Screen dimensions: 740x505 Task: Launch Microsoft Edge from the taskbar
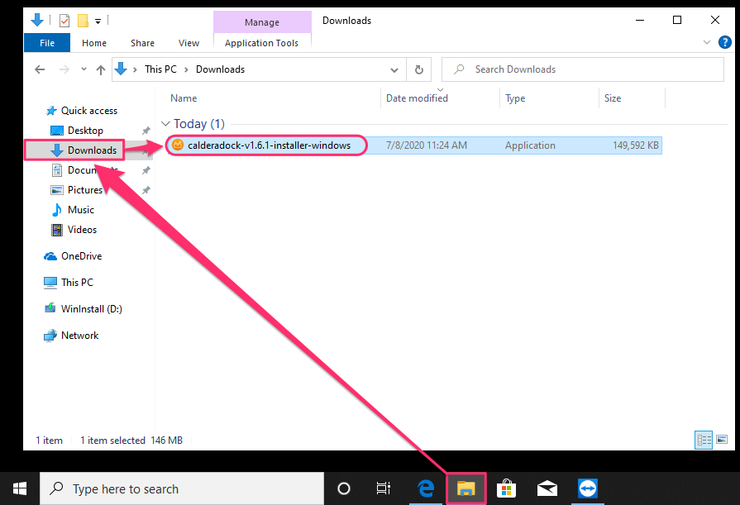click(426, 488)
